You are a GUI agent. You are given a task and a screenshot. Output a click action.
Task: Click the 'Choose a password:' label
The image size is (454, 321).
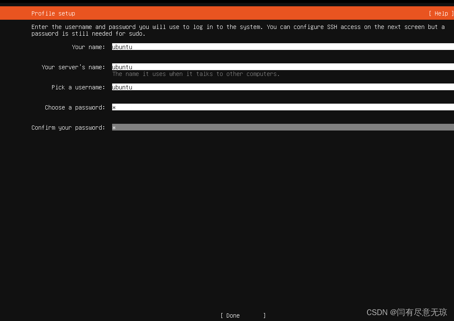tap(75, 107)
